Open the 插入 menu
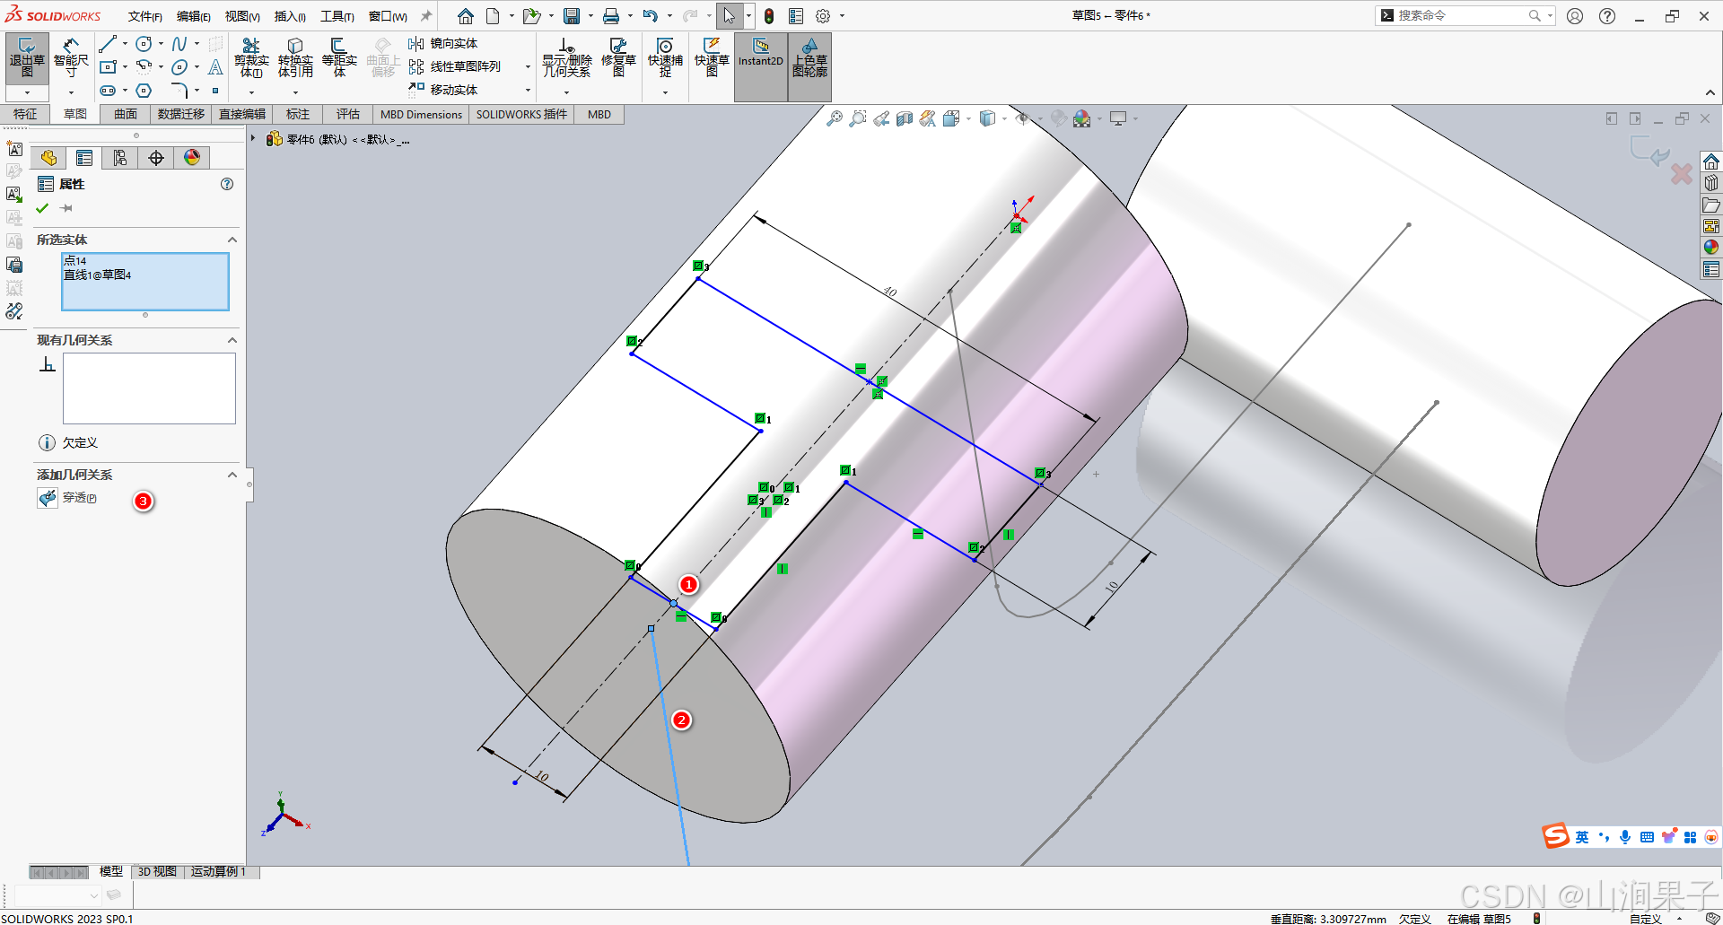 pyautogui.click(x=289, y=15)
